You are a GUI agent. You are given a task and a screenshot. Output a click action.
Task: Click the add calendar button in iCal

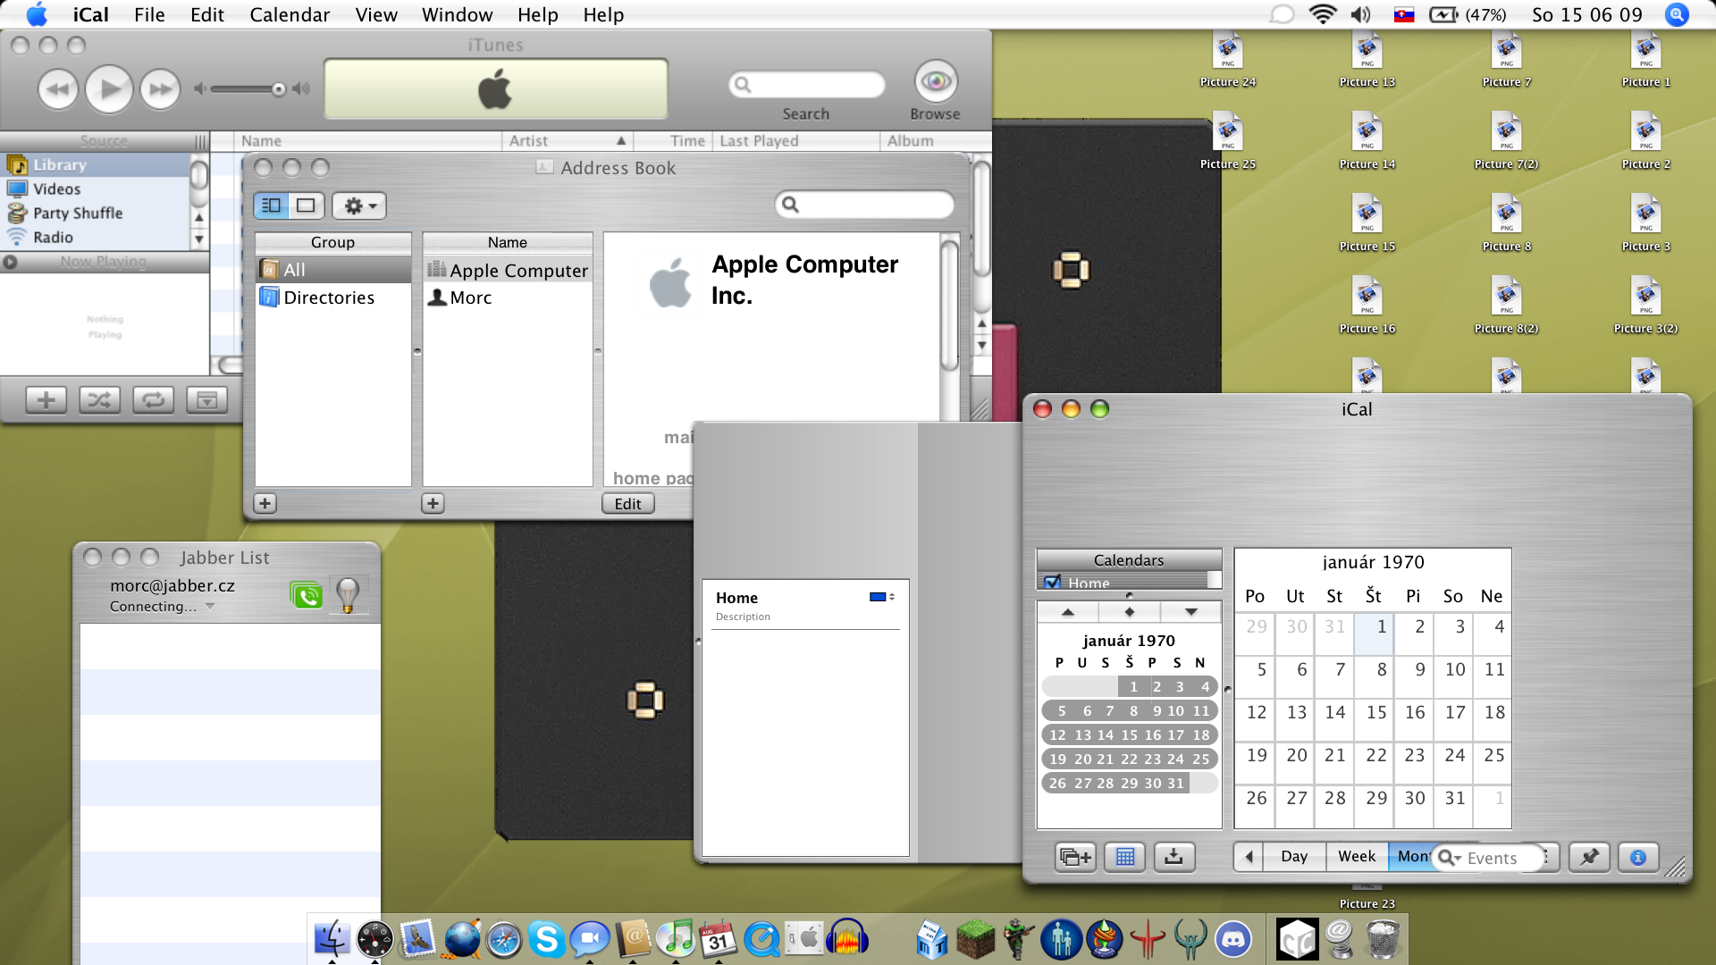click(x=1075, y=857)
